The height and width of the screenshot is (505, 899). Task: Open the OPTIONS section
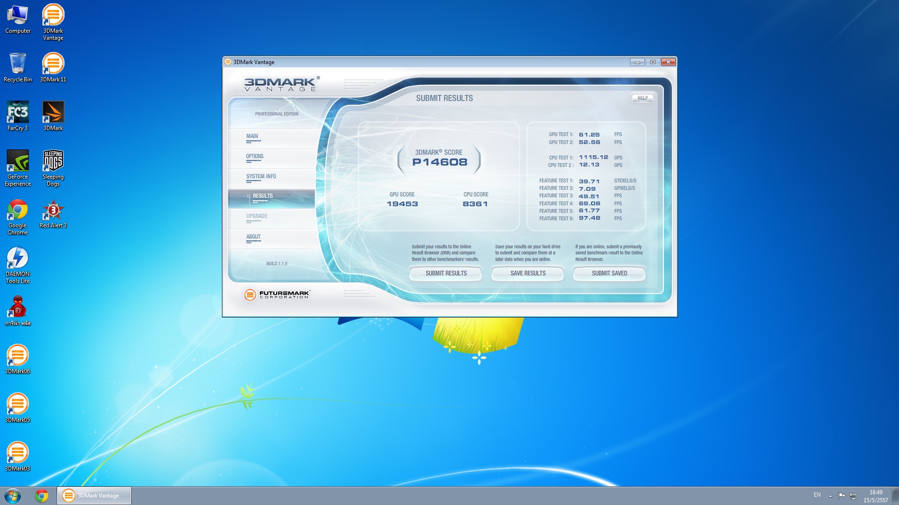(x=255, y=157)
